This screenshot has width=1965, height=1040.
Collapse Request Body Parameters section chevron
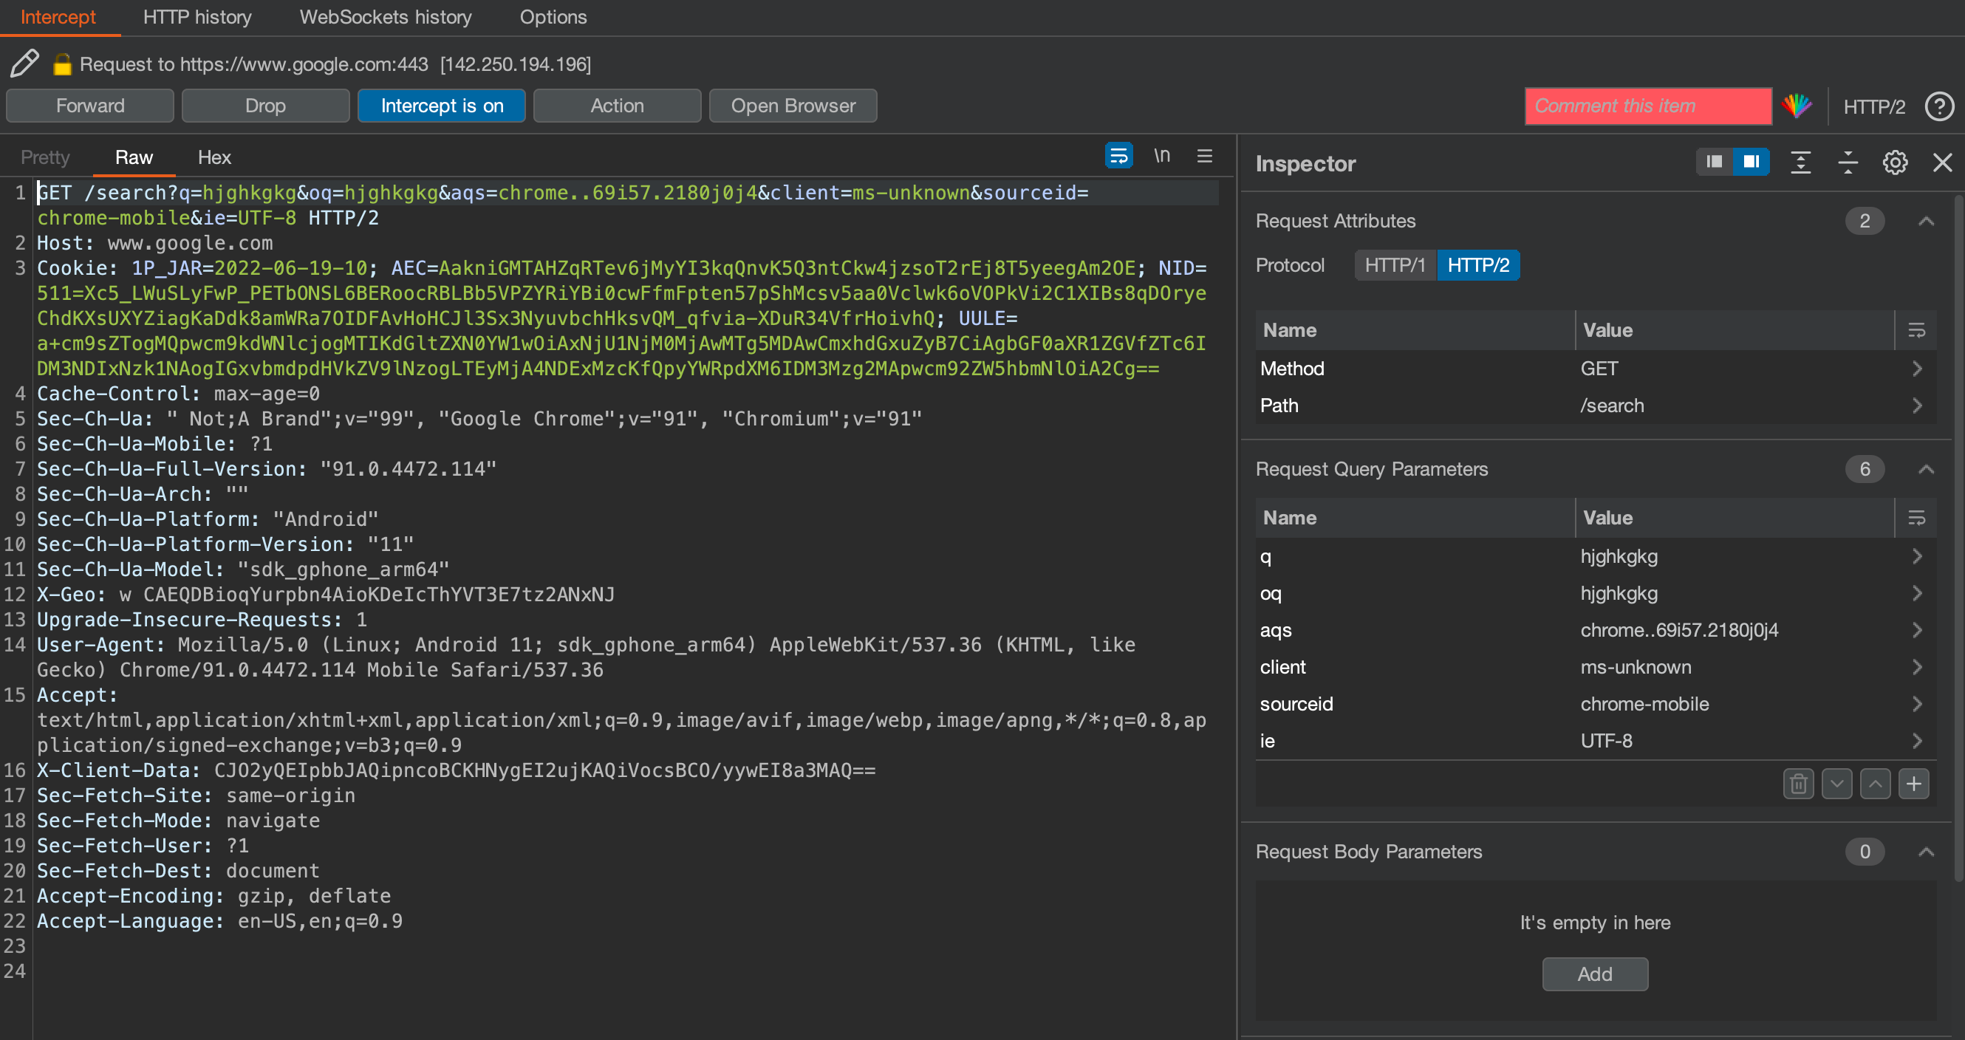point(1926,852)
